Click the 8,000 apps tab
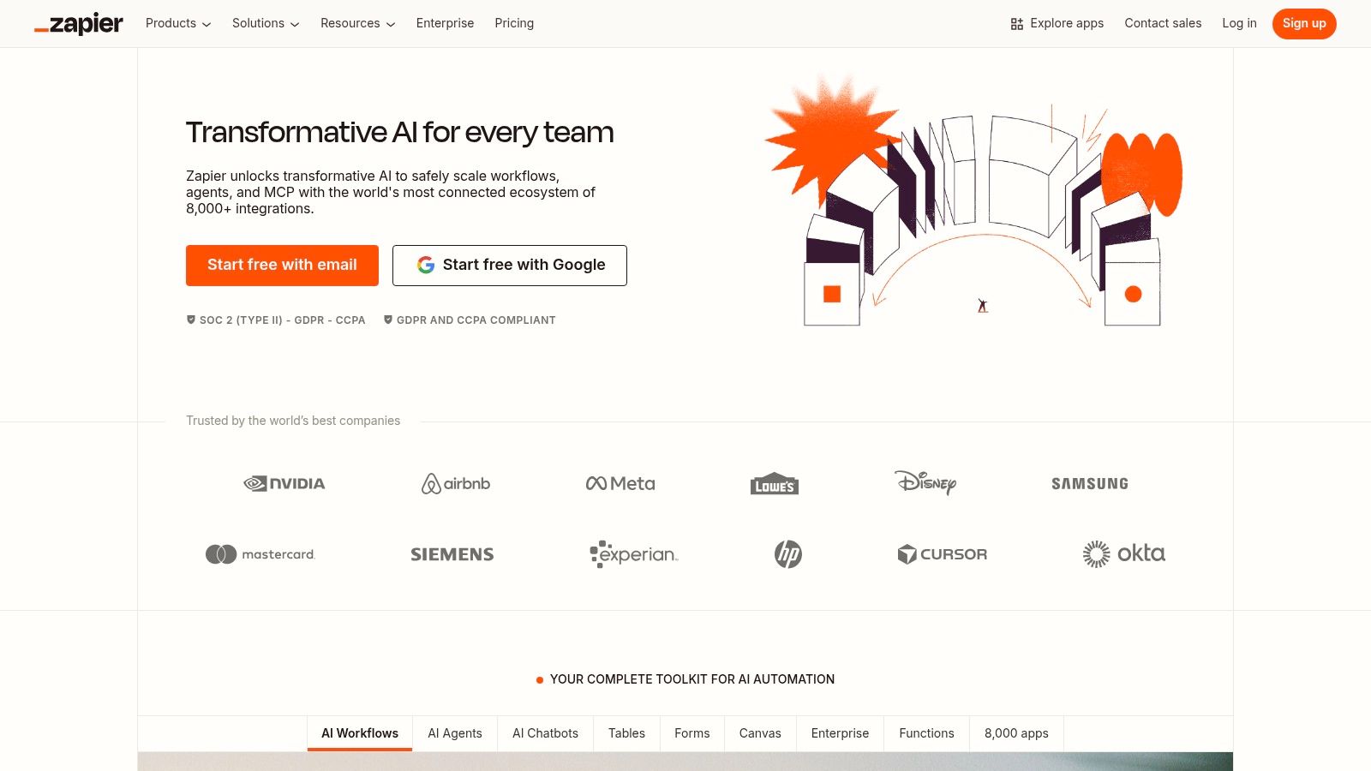Screen dimensions: 1371x771 [1016, 733]
